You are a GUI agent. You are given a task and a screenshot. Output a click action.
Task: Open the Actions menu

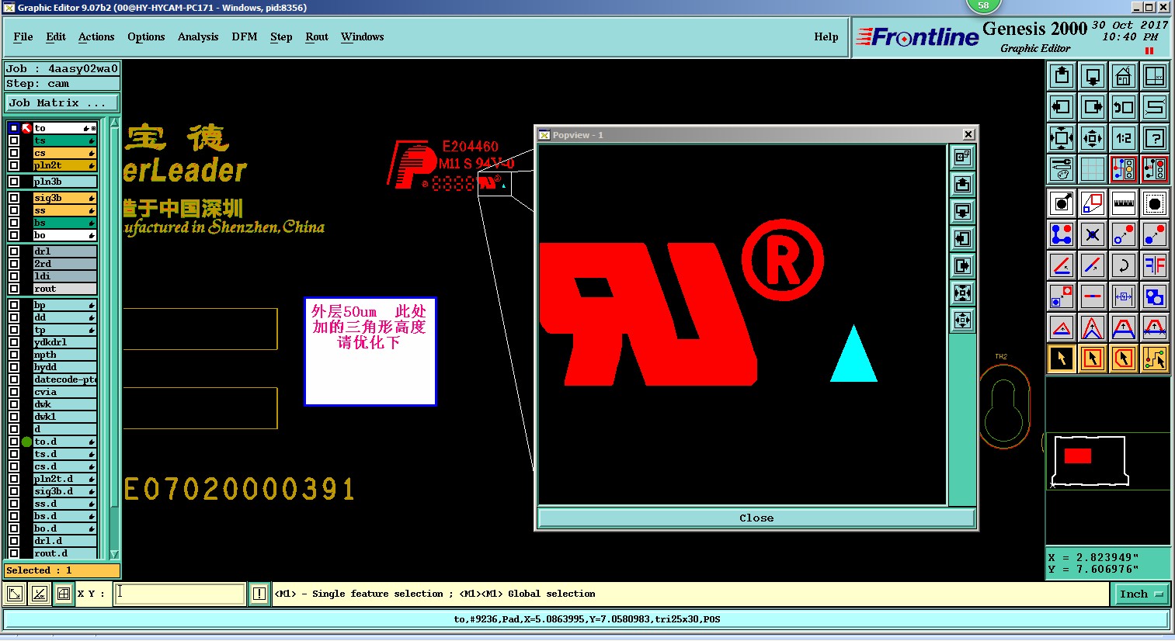coord(96,36)
